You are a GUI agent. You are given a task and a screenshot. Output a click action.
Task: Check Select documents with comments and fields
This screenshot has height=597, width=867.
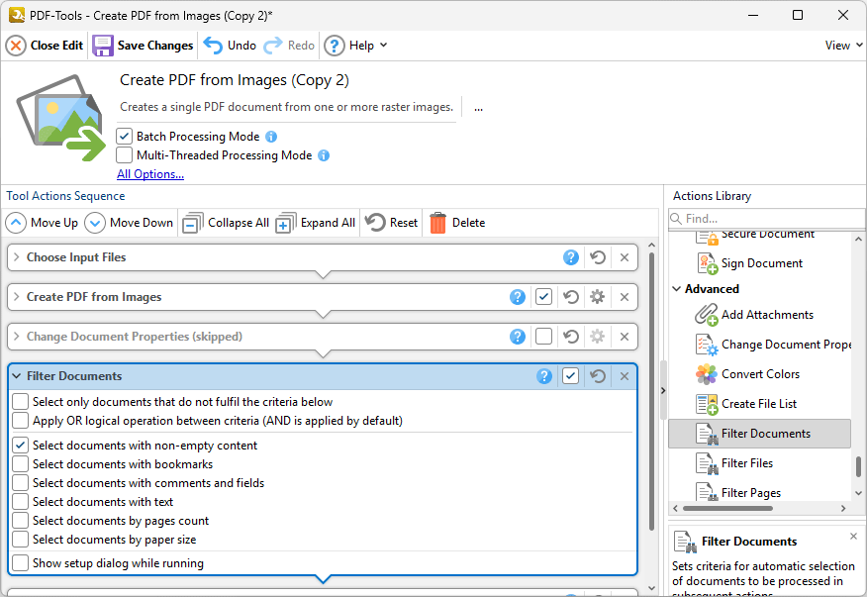[21, 483]
